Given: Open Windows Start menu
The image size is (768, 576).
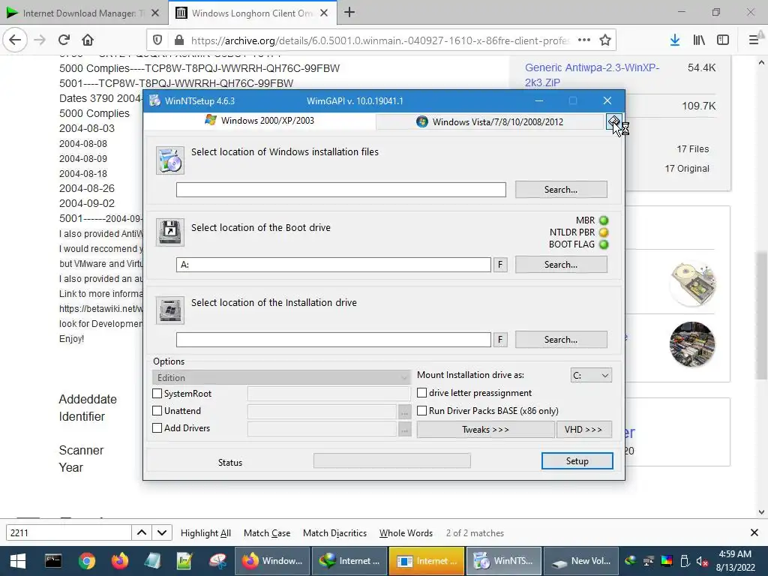Looking at the screenshot, I should point(18,561).
